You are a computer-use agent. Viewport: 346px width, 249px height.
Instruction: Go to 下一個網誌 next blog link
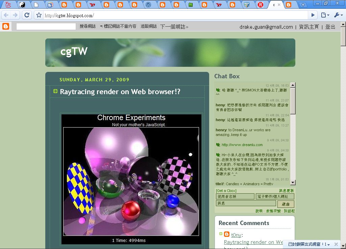(x=174, y=27)
